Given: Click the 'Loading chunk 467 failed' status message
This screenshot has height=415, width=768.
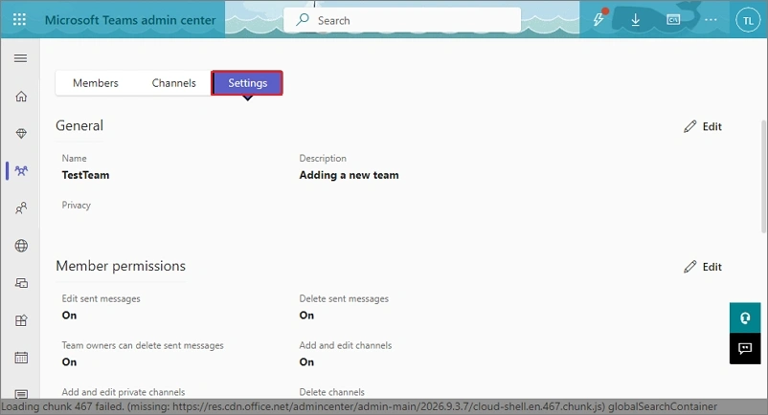Looking at the screenshot, I should (359, 406).
